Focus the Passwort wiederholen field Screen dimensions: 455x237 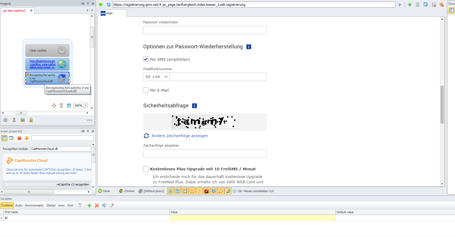(x=205, y=30)
